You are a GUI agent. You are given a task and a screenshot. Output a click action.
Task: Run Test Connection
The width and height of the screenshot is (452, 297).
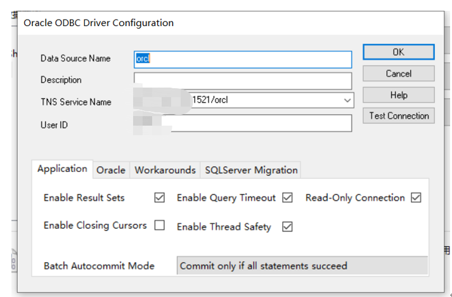[398, 115]
